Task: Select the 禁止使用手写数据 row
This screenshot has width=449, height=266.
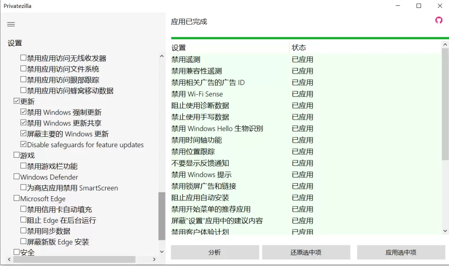Action: [306, 117]
